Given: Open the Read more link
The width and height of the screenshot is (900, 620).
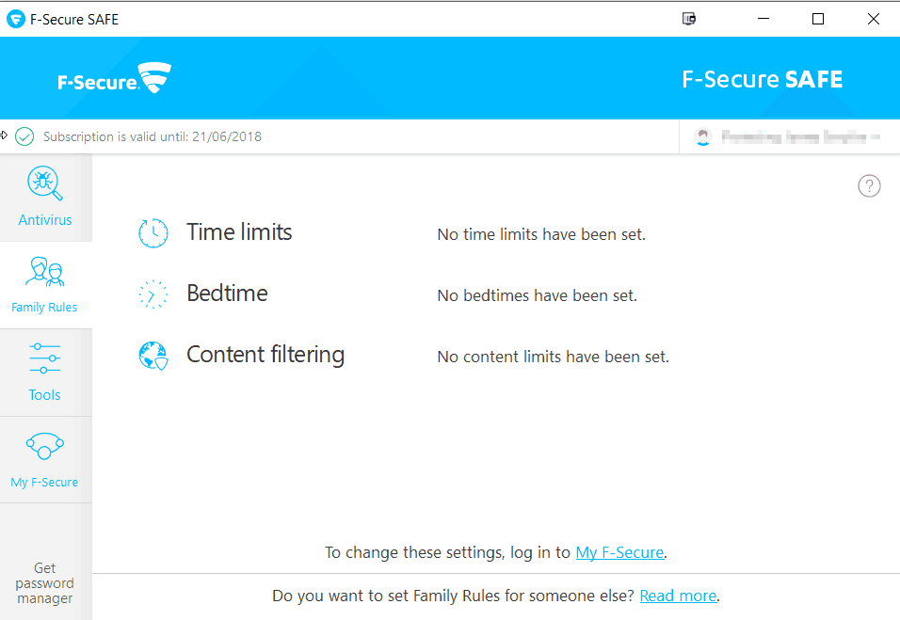Looking at the screenshot, I should pos(678,596).
